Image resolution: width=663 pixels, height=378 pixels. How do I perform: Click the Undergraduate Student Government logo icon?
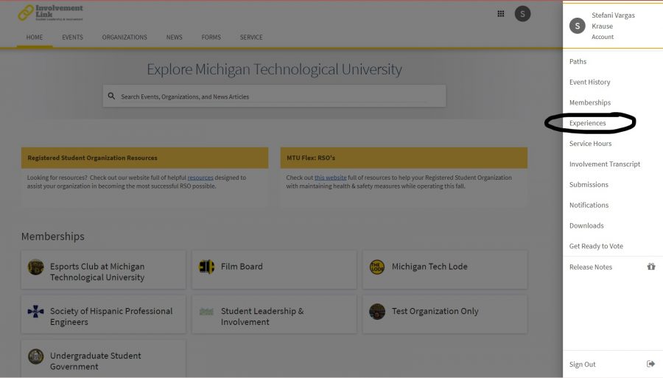(x=36, y=357)
